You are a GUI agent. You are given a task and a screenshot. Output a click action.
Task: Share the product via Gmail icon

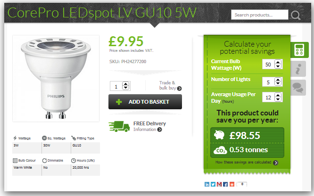click(x=219, y=184)
